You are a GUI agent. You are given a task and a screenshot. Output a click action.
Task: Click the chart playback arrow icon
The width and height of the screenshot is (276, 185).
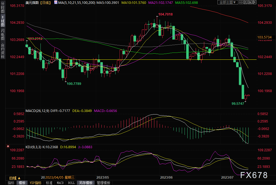pyautogui.click(x=250, y=2)
